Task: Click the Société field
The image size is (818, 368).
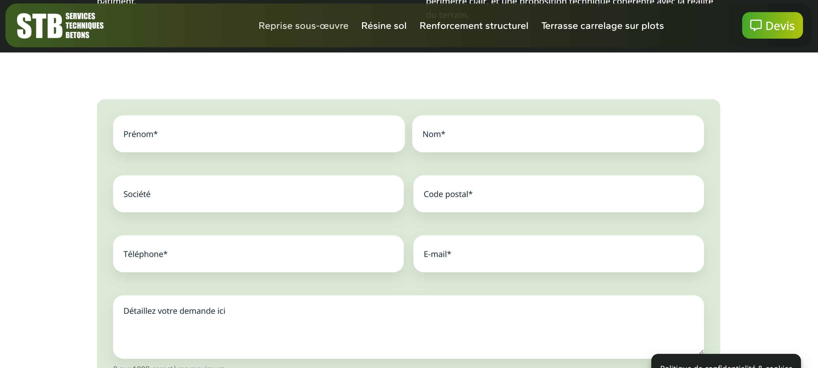Action: [x=259, y=194]
